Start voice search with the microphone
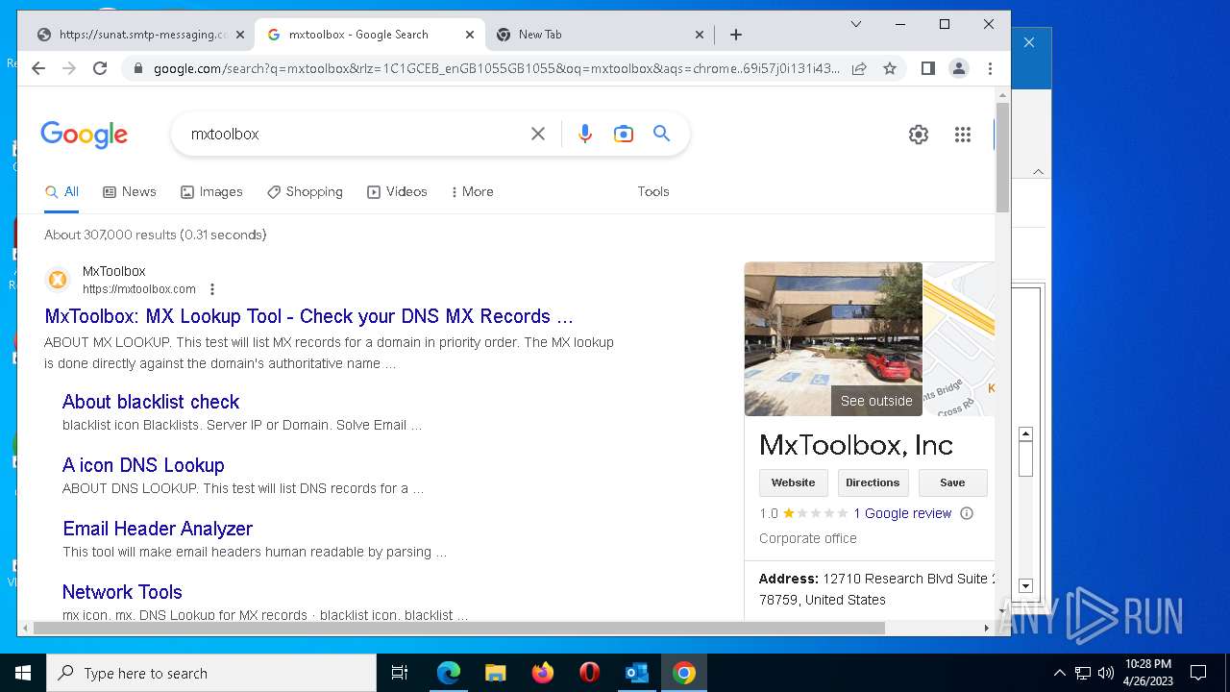Screen dimensions: 1230x692 [584, 134]
